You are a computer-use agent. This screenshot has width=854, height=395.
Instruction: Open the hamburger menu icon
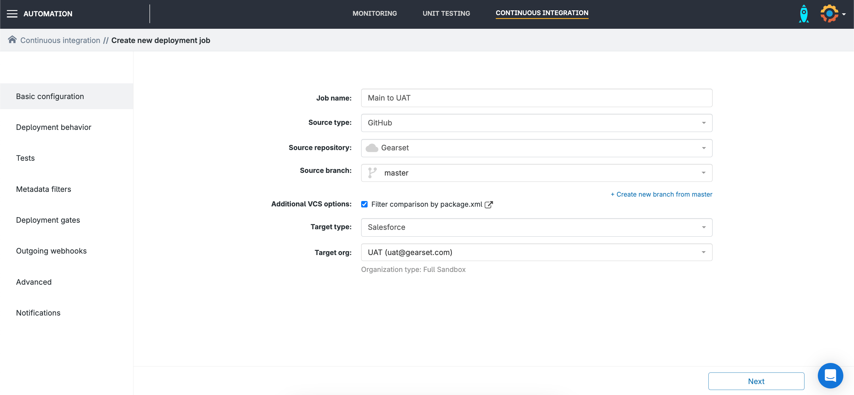12,14
